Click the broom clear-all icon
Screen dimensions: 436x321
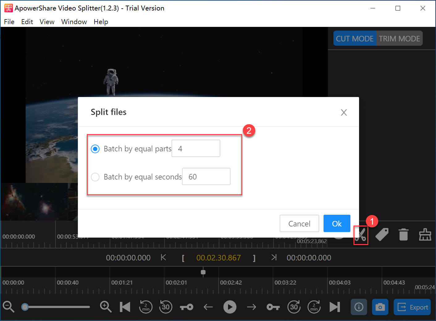[425, 235]
